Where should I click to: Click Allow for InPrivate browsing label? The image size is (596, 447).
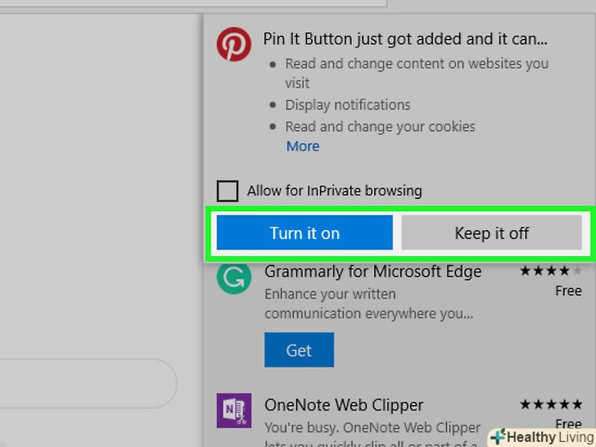point(335,191)
